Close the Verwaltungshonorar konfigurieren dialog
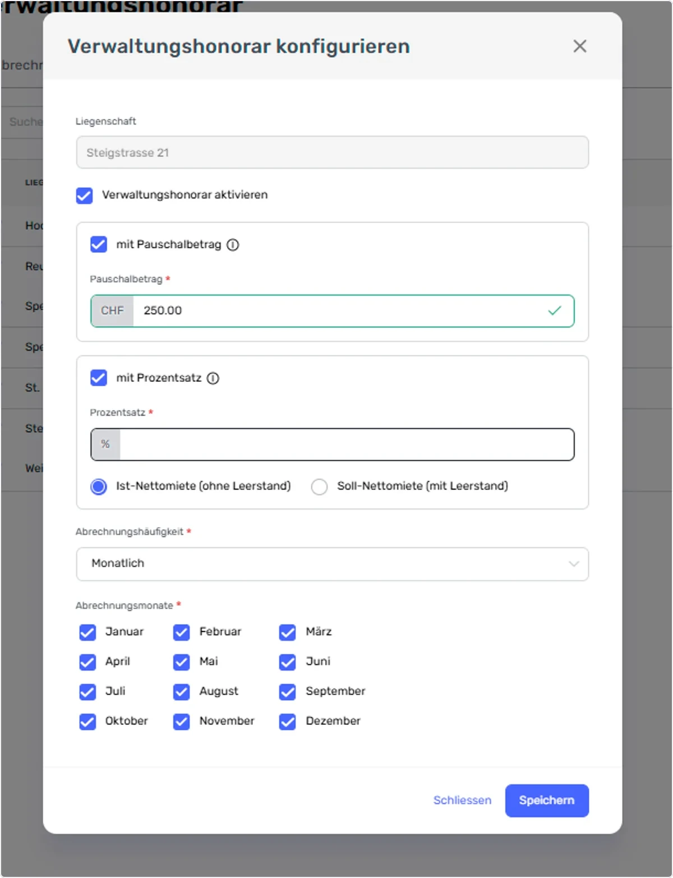Viewport: 673px width, 878px height. click(x=580, y=46)
